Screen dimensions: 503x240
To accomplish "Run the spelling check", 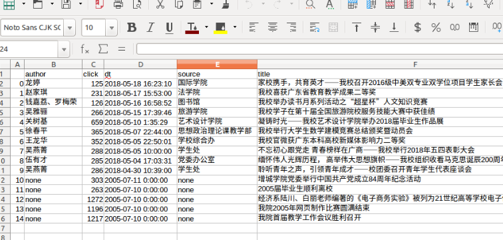I will 329,4.
